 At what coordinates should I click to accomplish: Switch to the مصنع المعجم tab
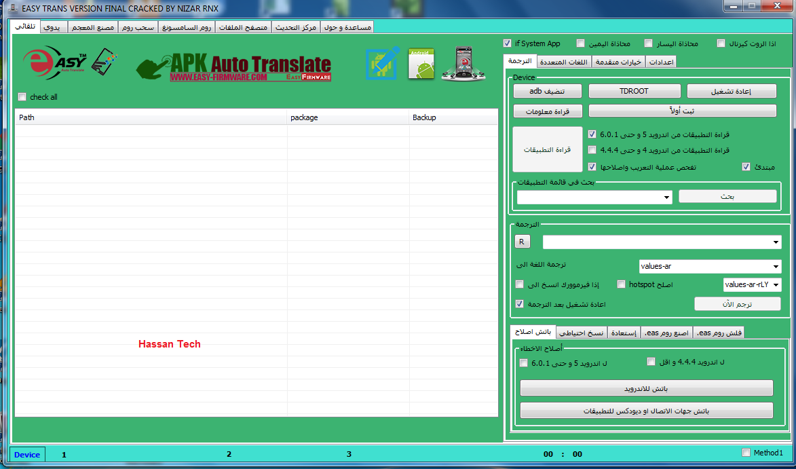point(94,27)
